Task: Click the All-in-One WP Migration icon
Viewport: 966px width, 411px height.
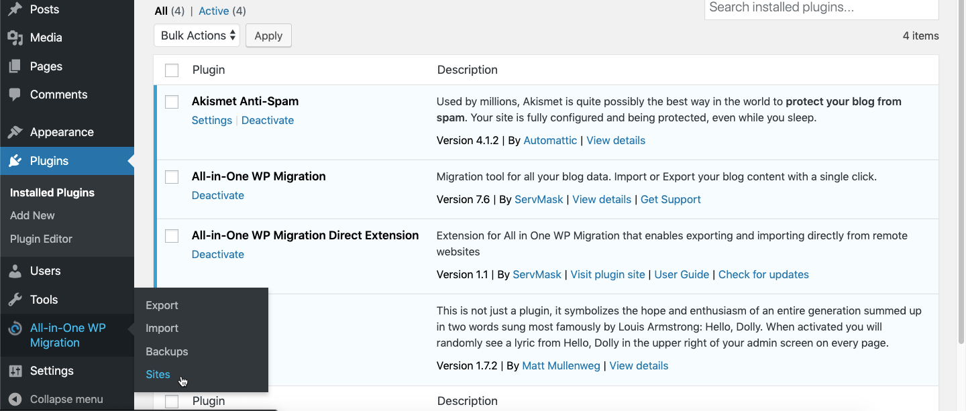Action: (15, 329)
